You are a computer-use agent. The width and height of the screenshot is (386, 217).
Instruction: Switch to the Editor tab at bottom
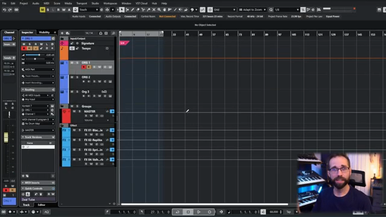[x=42, y=205]
